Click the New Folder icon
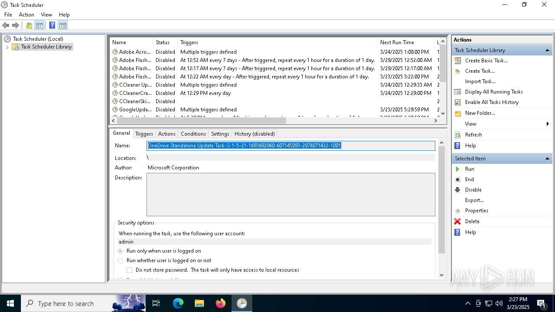 tap(457, 113)
